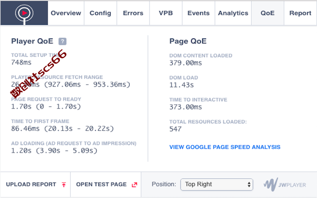Show the Events tab
The height and width of the screenshot is (198, 317).
click(199, 13)
